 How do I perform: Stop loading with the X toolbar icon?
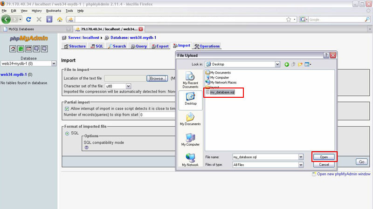[39, 20]
